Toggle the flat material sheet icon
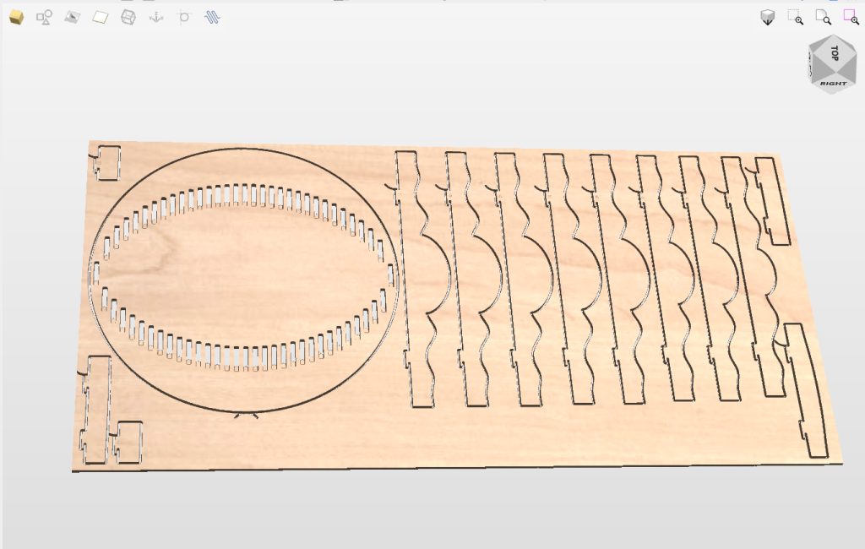The image size is (865, 549). click(x=101, y=17)
